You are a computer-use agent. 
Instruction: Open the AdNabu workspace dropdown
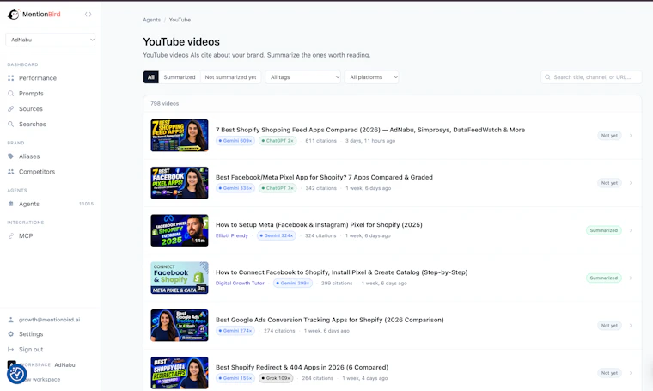(x=51, y=40)
